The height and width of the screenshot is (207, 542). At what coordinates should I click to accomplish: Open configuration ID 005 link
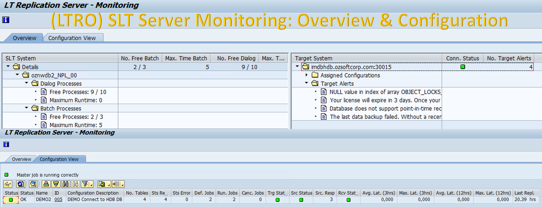tap(58, 199)
